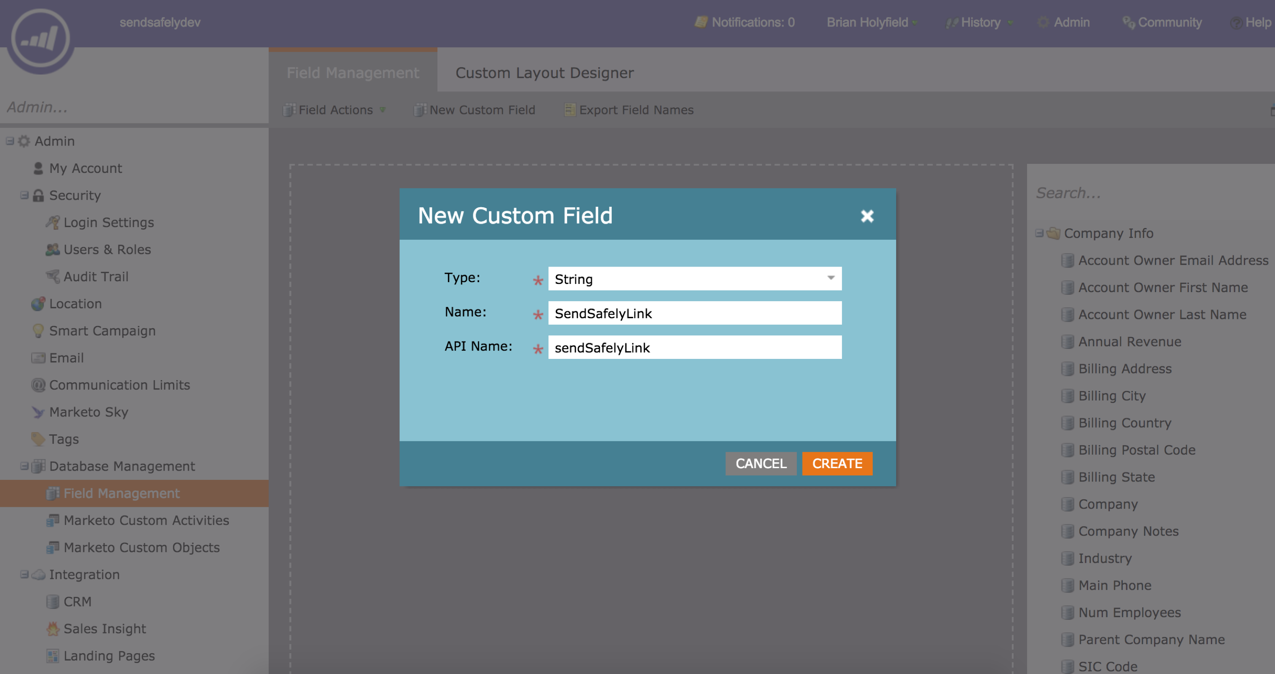Select Industry field in list
This screenshot has height=674, width=1275.
(x=1105, y=558)
